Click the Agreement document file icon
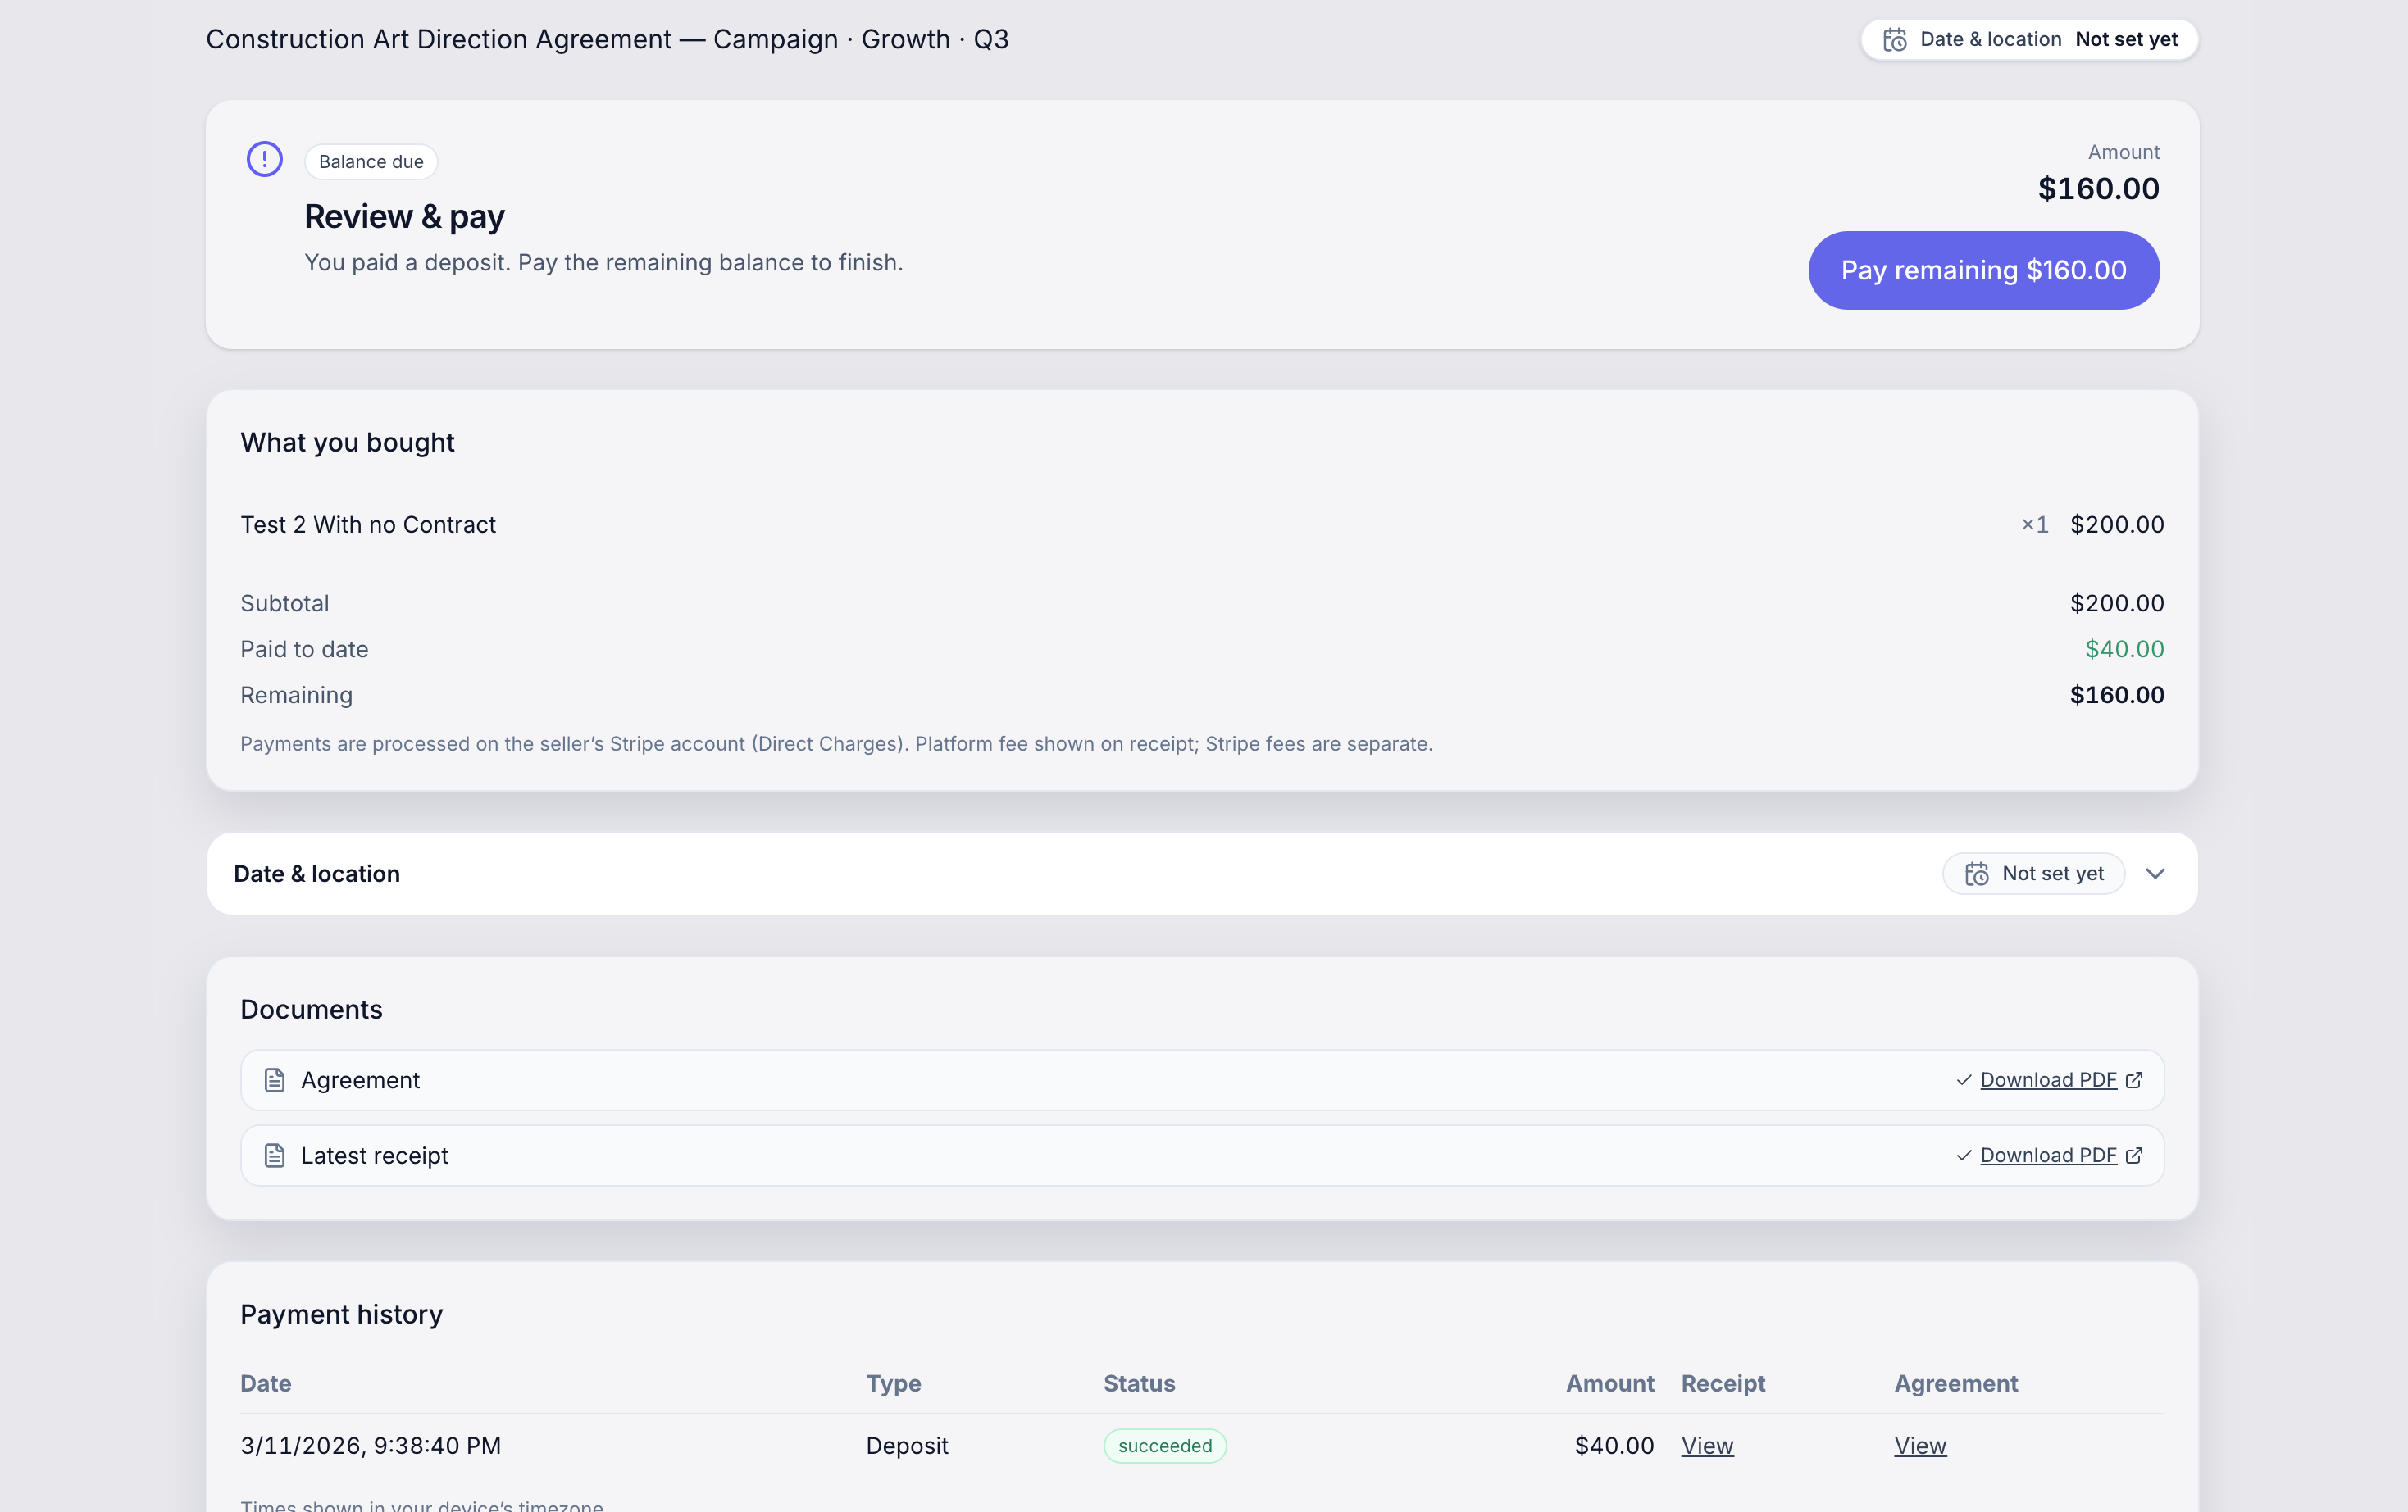This screenshot has width=2408, height=1512. point(275,1080)
